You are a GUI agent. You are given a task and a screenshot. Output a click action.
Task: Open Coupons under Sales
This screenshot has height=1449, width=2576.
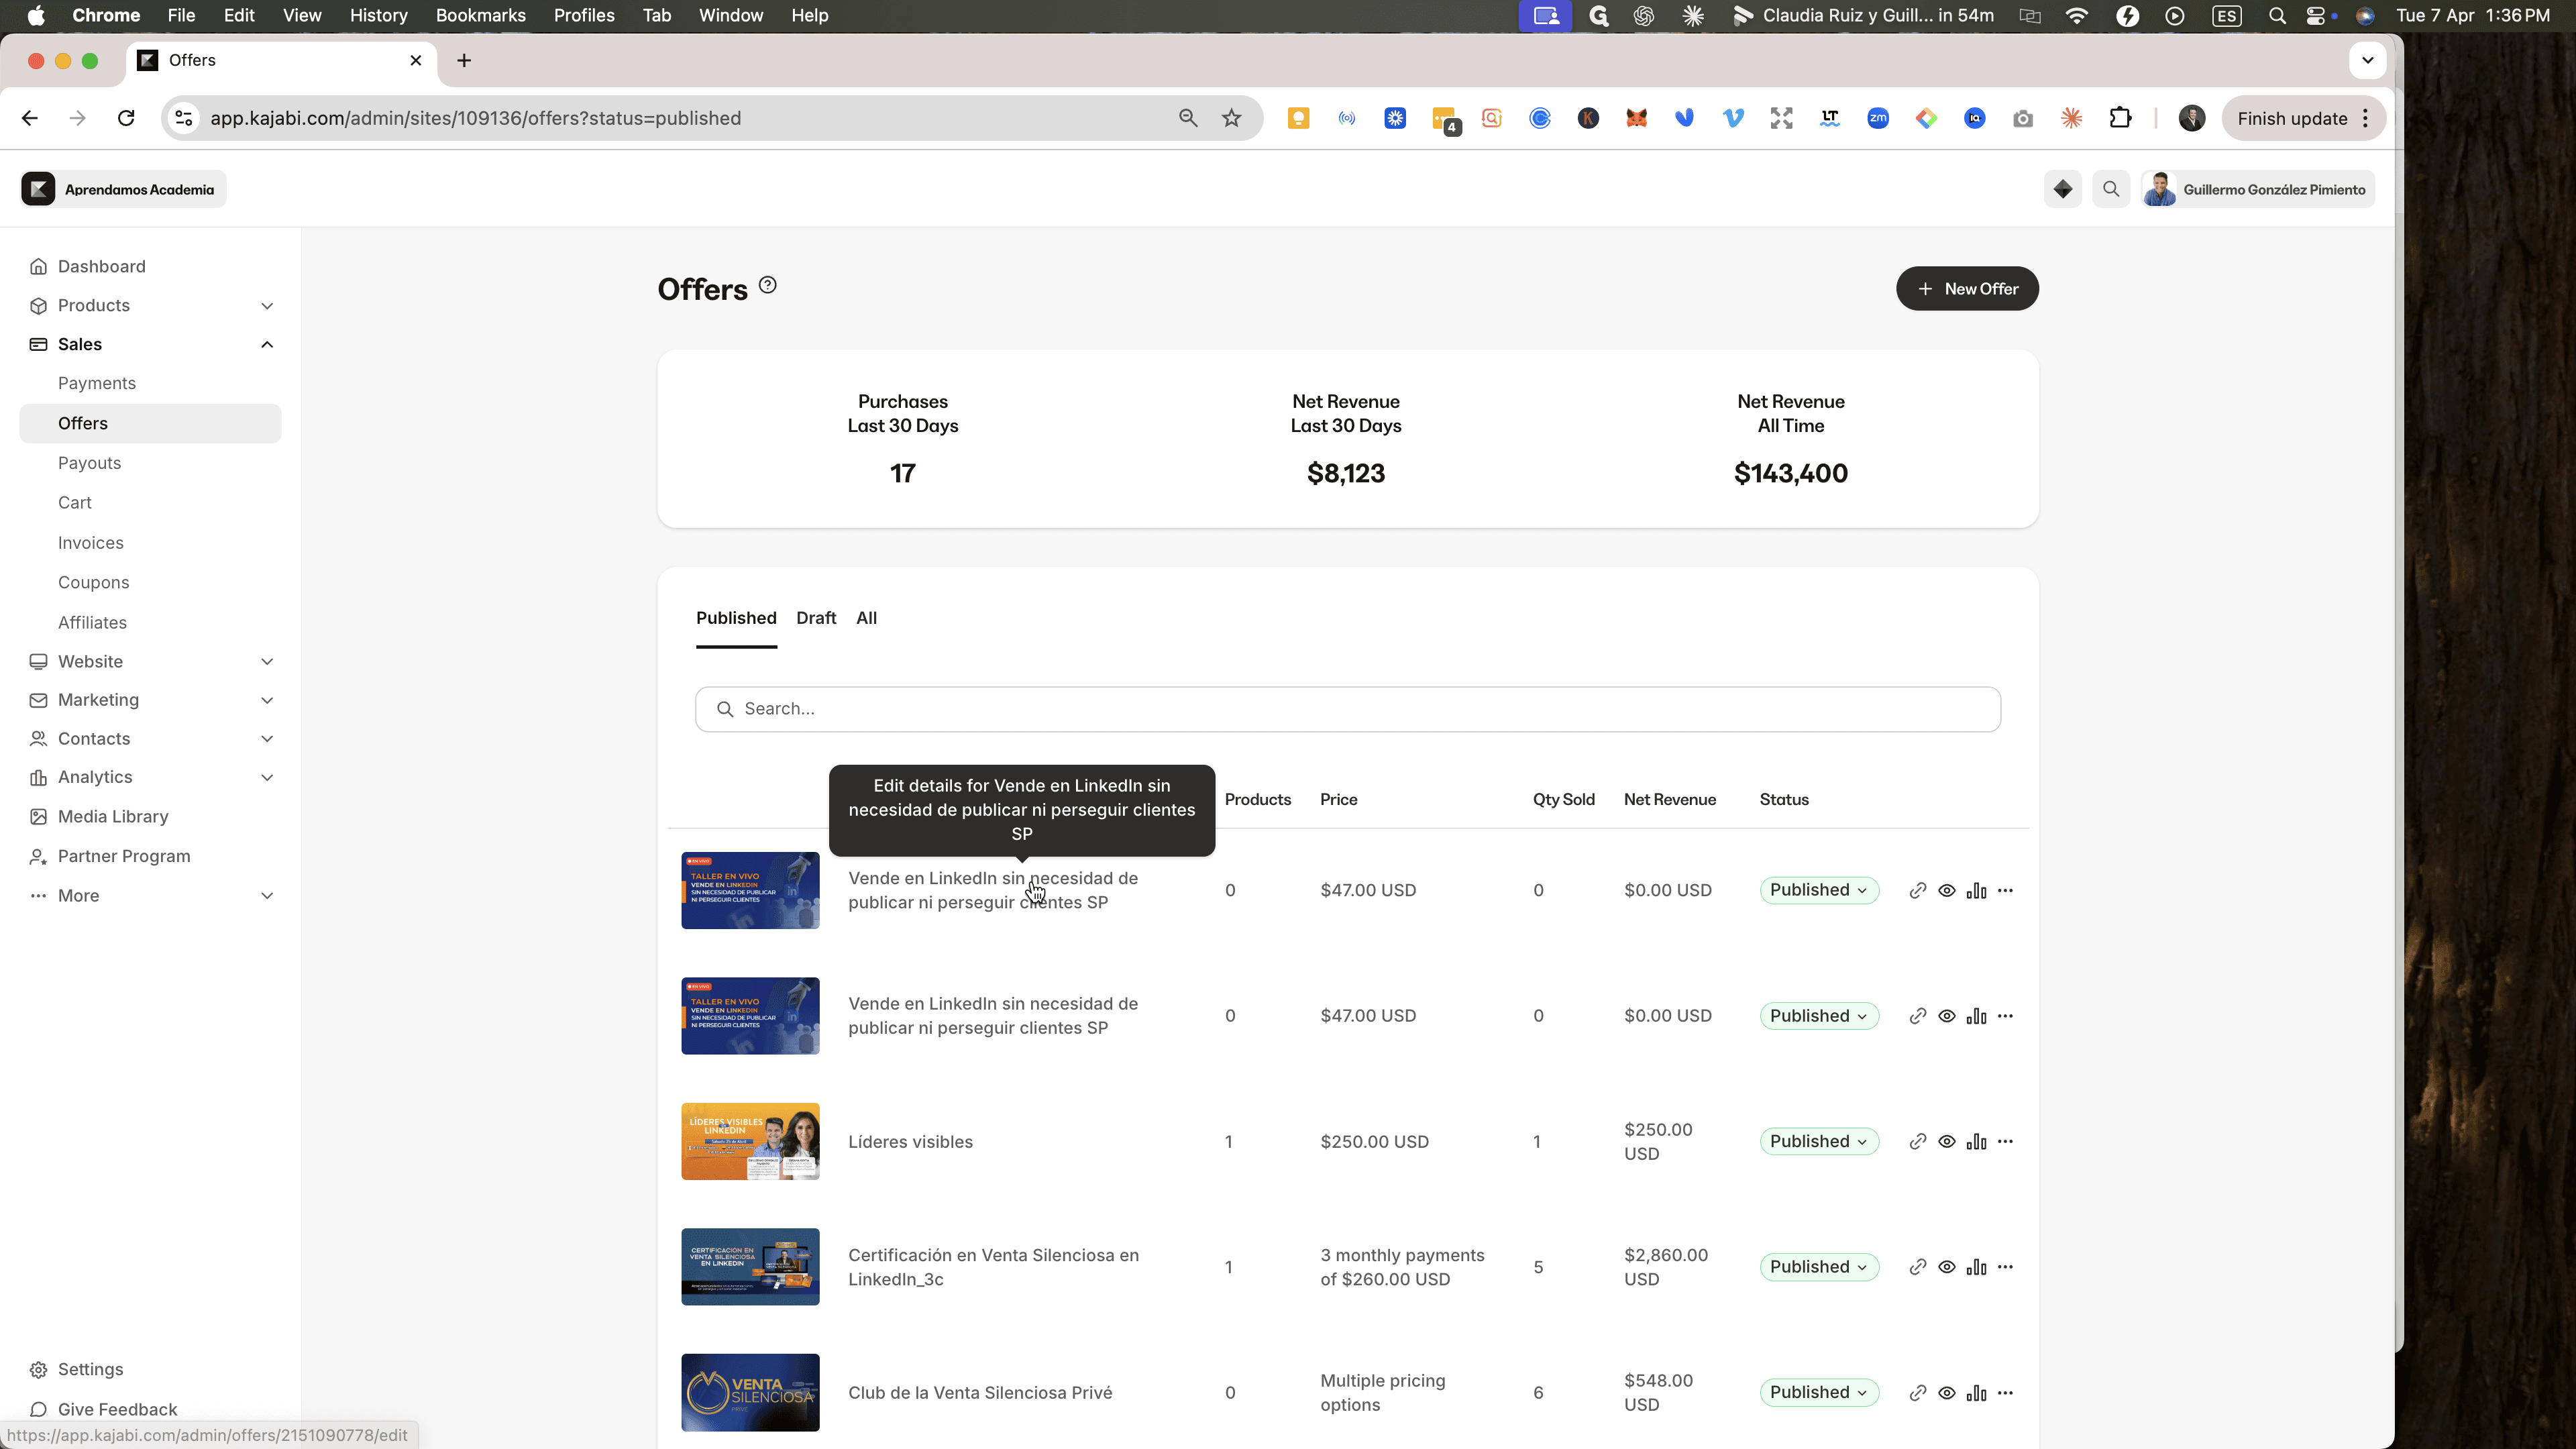(93, 582)
